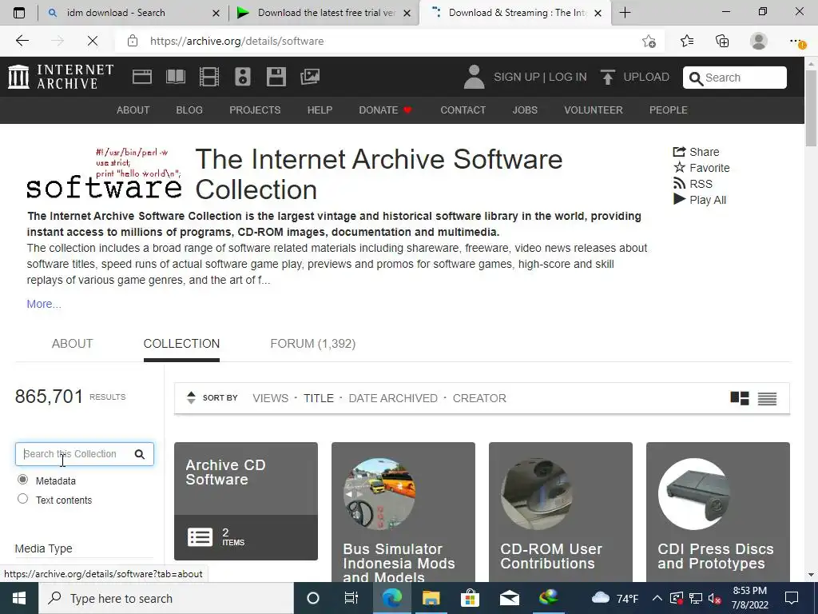This screenshot has height=614, width=818.
Task: Click the browser address bar URL
Action: (236, 41)
